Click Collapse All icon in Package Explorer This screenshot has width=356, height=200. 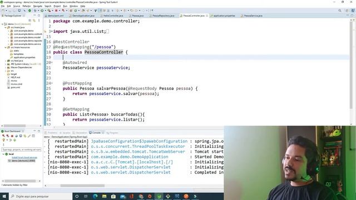click(29, 21)
